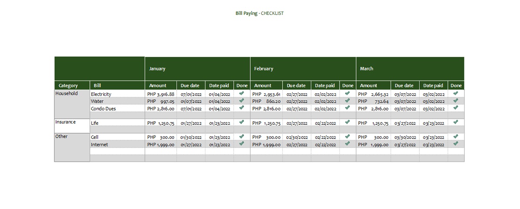The width and height of the screenshot is (520, 209).
Task: Toggle the January Done check for Water
Action: 242,100
